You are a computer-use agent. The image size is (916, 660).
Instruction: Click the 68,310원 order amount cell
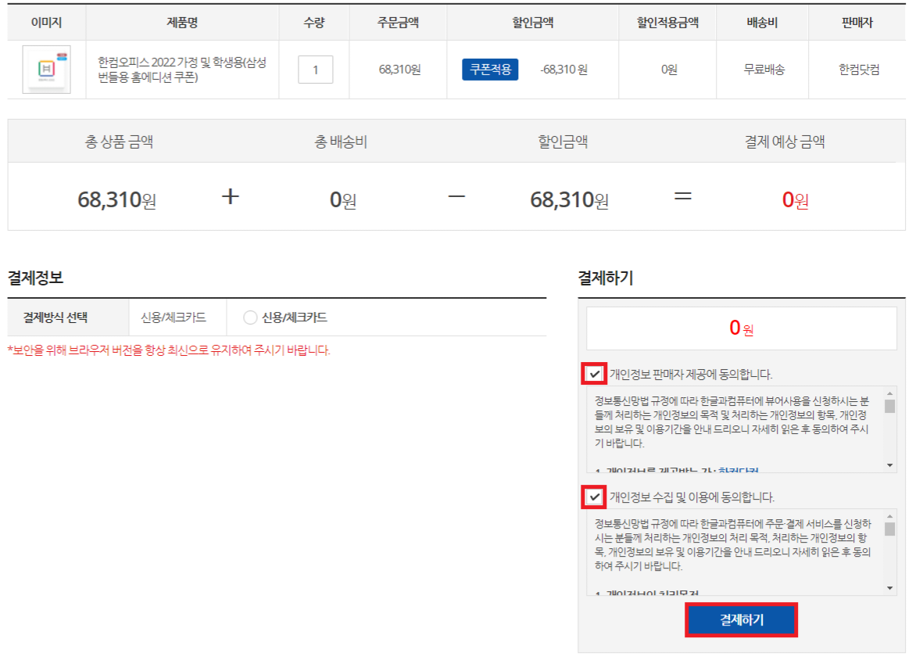click(399, 70)
